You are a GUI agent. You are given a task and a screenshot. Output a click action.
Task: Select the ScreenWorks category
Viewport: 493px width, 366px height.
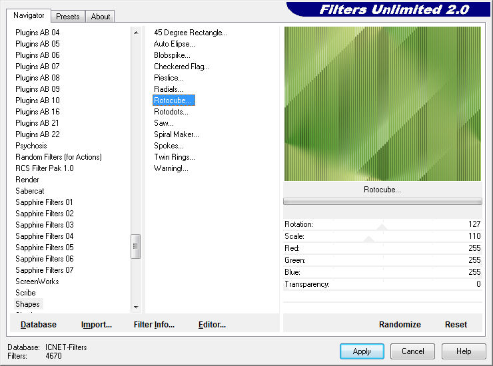pyautogui.click(x=37, y=281)
